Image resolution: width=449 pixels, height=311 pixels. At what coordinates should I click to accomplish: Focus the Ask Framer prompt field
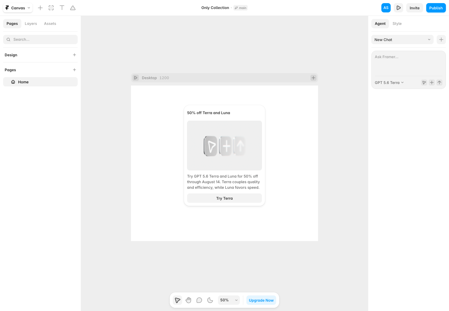(408, 64)
